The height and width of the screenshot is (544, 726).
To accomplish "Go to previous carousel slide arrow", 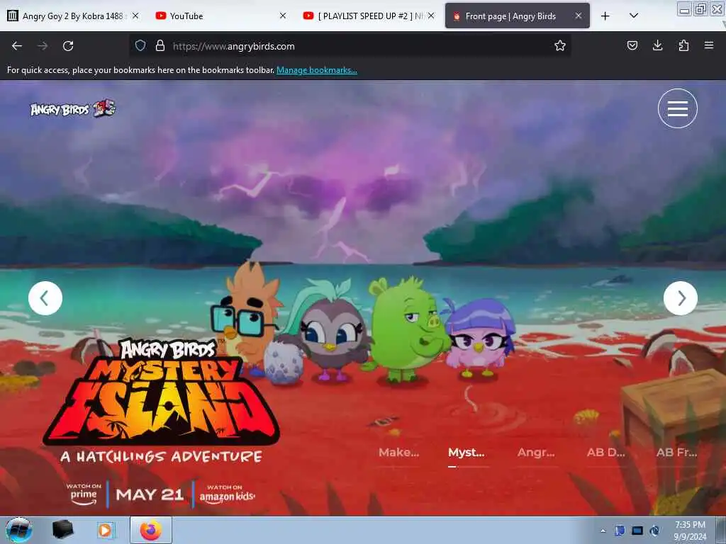I will 45,298.
